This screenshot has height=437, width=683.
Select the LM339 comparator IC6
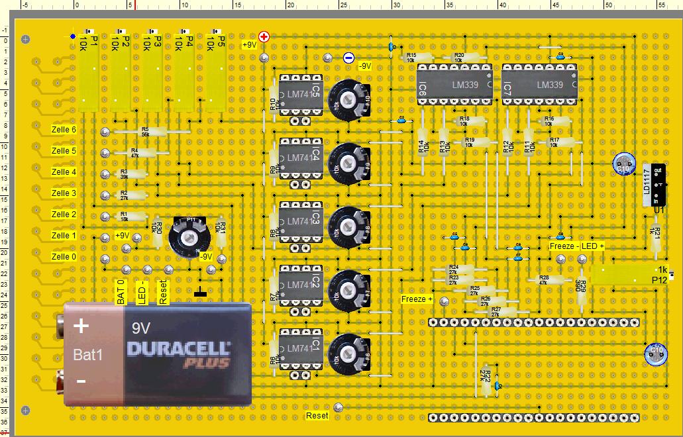point(455,85)
